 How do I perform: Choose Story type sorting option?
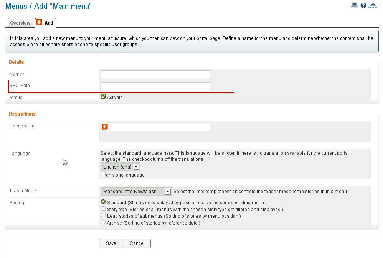click(x=103, y=209)
